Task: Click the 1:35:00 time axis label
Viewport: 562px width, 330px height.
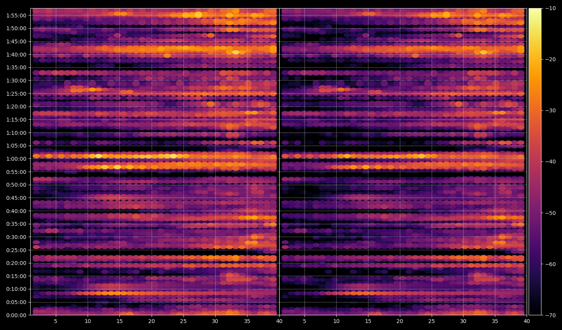Action: click(x=16, y=67)
